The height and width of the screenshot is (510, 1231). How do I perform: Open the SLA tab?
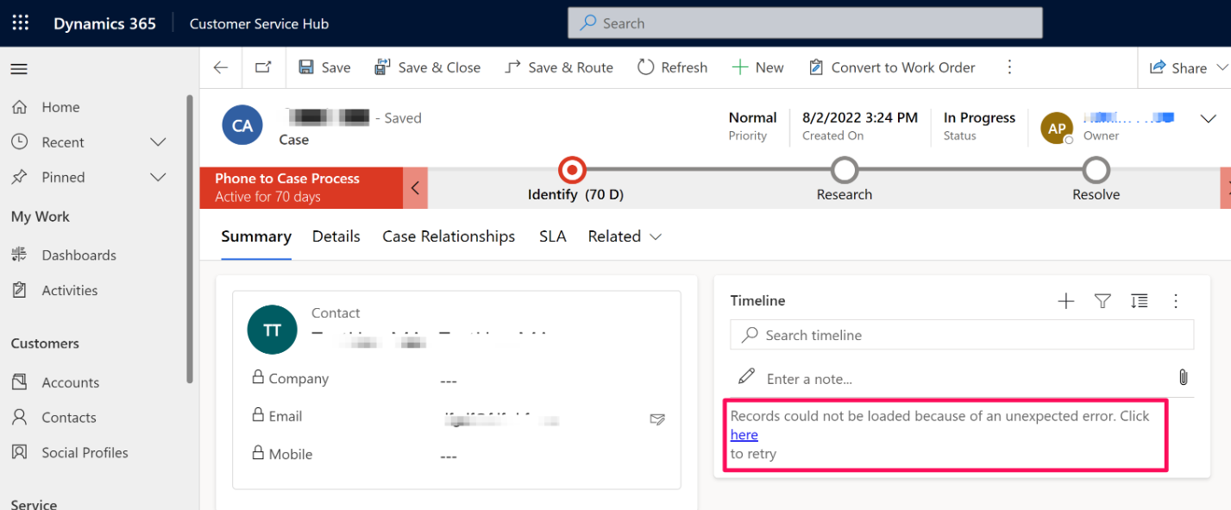click(552, 236)
